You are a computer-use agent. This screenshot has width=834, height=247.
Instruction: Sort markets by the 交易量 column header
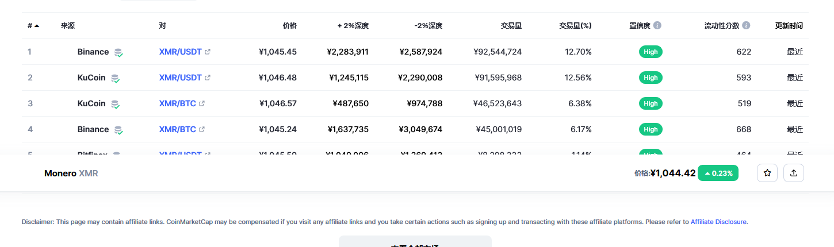coord(511,26)
